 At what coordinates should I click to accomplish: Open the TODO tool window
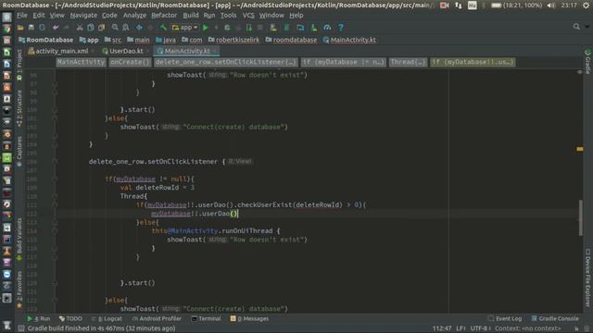[70, 318]
